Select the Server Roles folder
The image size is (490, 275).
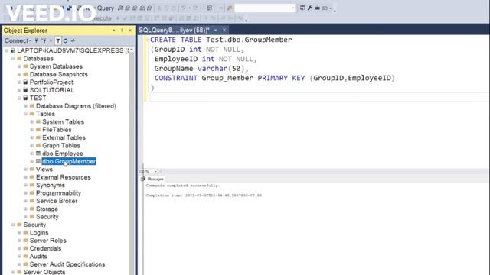(47, 241)
